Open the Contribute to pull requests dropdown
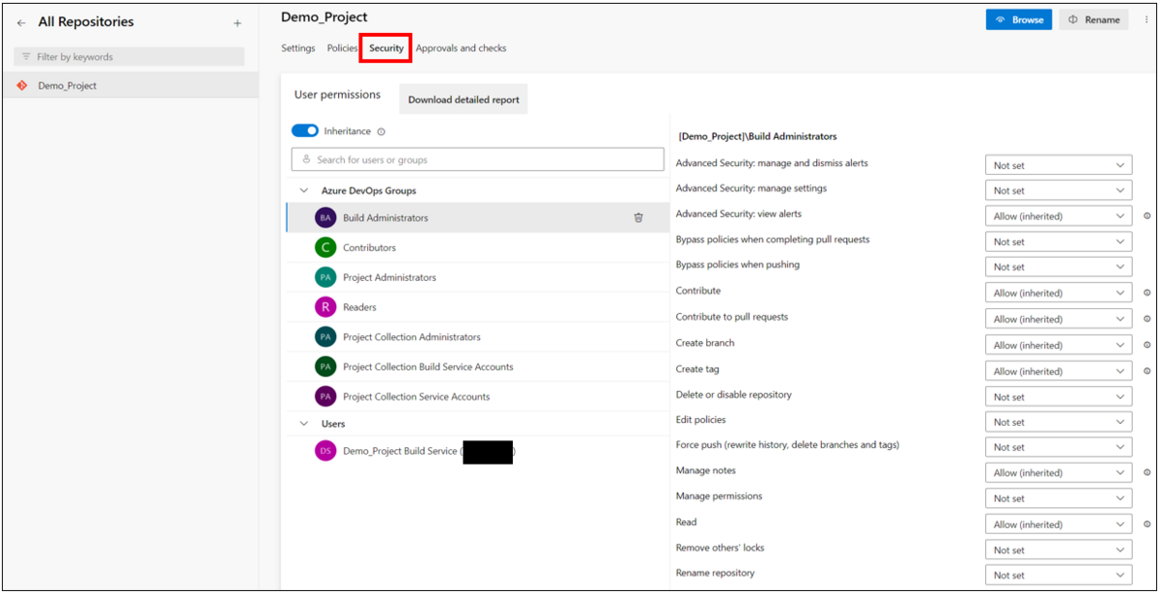Screen dimensions: 1159x592 point(1059,319)
